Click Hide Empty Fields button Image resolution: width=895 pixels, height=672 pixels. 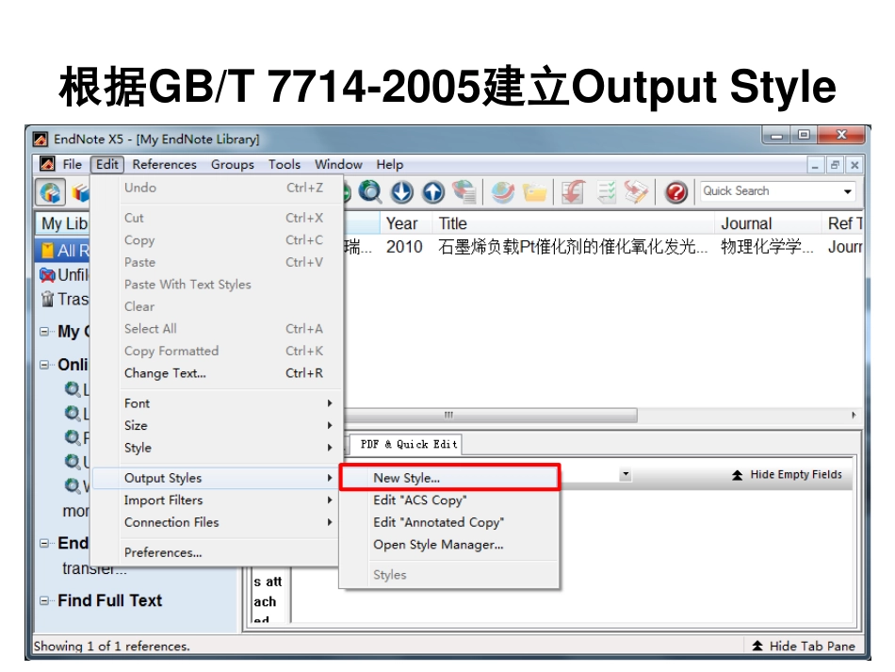tap(787, 475)
